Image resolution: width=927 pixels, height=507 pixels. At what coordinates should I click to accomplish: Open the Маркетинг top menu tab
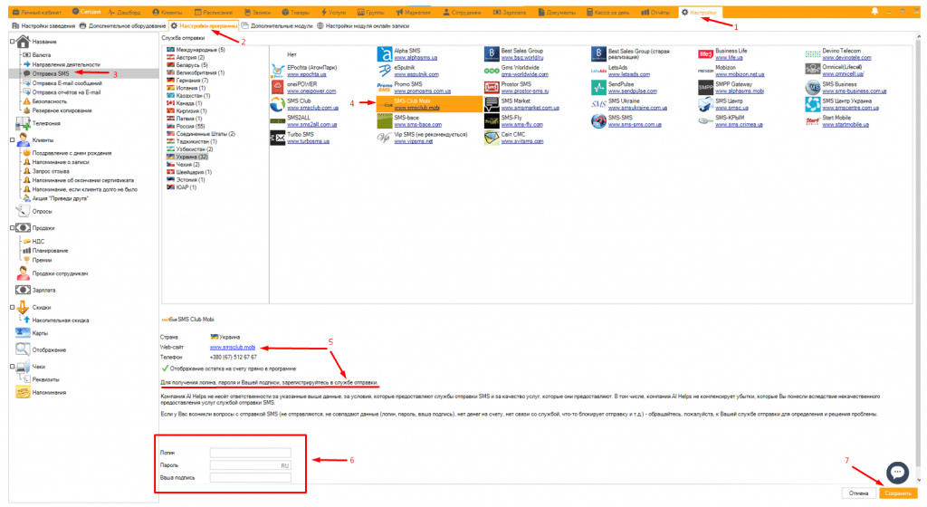[413, 12]
